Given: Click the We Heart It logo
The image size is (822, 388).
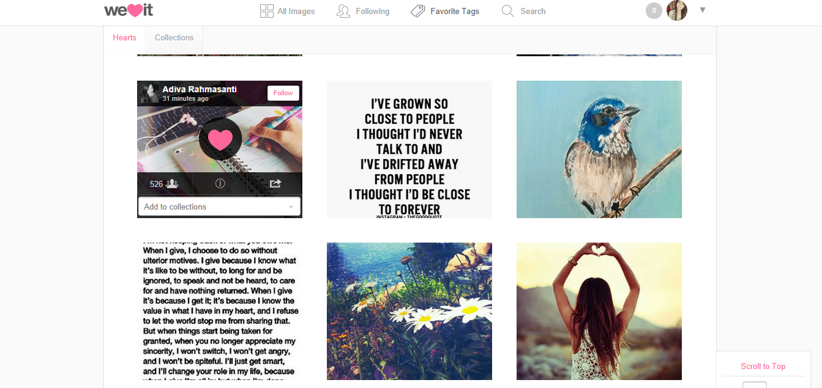Looking at the screenshot, I should pyautogui.click(x=128, y=10).
